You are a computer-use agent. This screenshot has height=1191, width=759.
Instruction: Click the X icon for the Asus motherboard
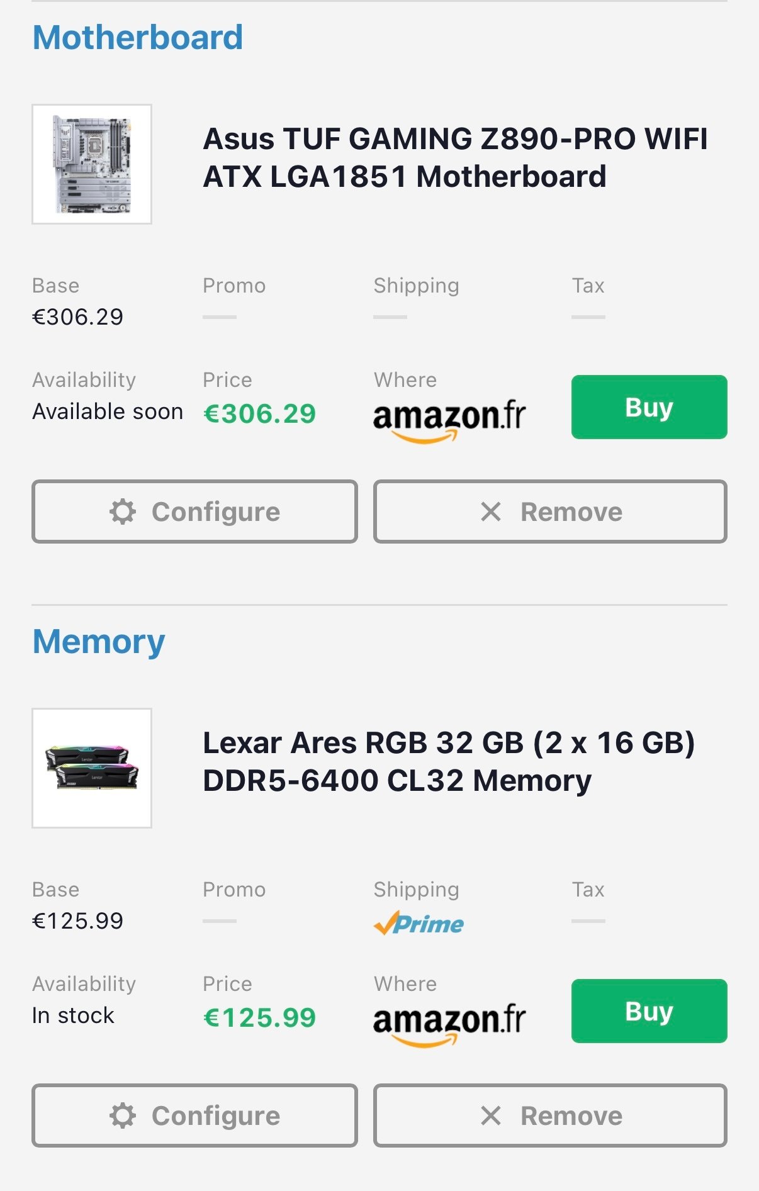[x=491, y=512]
